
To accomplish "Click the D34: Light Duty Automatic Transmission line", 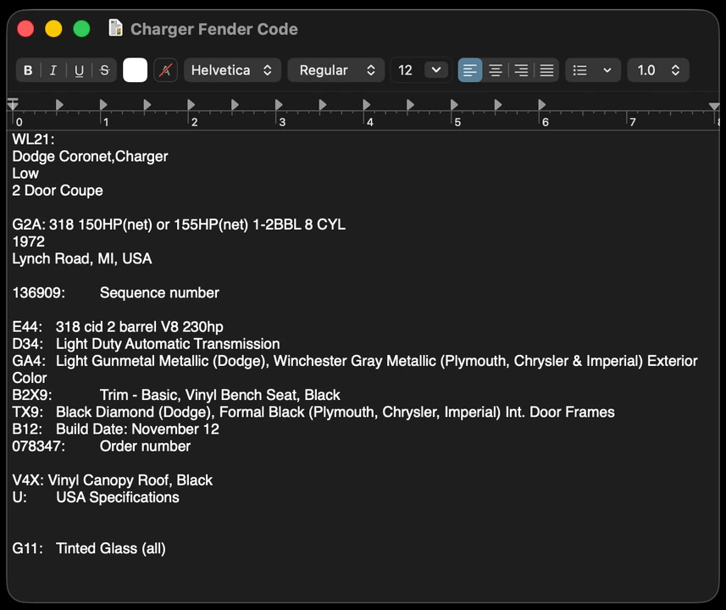I will pos(146,344).
